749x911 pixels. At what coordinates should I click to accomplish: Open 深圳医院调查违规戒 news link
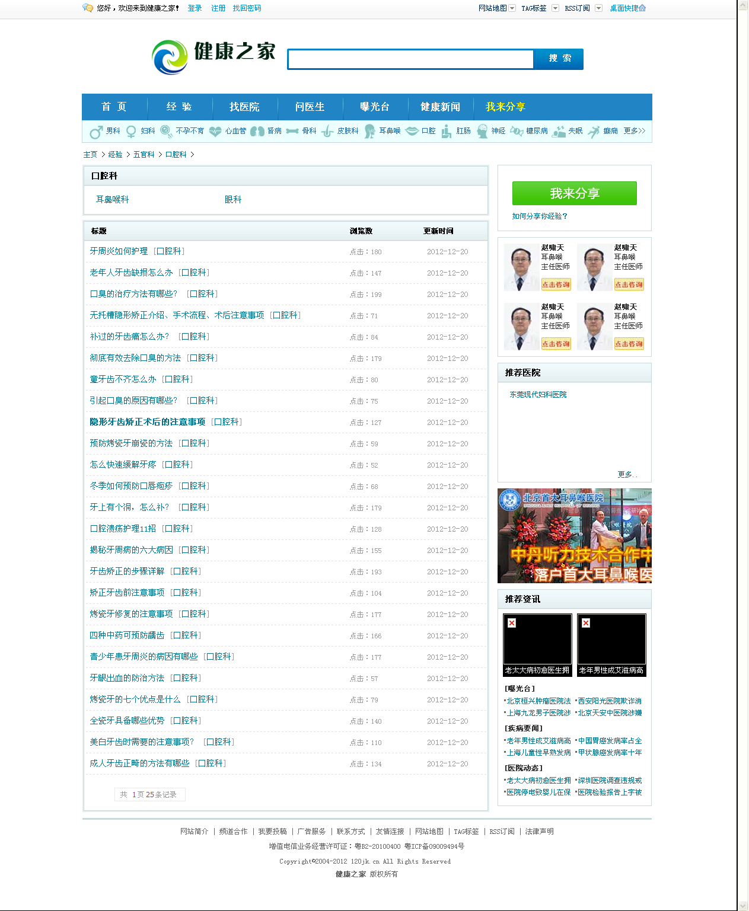[610, 781]
